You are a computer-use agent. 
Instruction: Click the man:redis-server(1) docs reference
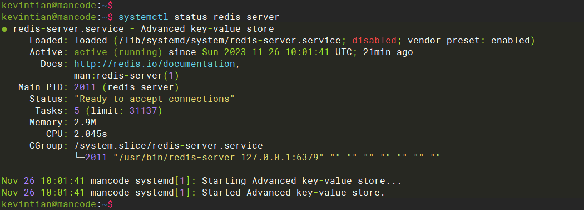127,76
